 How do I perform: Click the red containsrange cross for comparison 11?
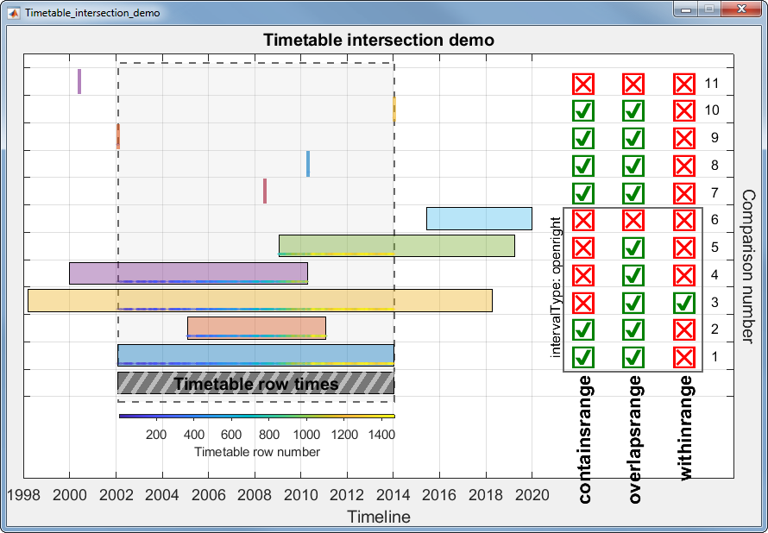(583, 84)
